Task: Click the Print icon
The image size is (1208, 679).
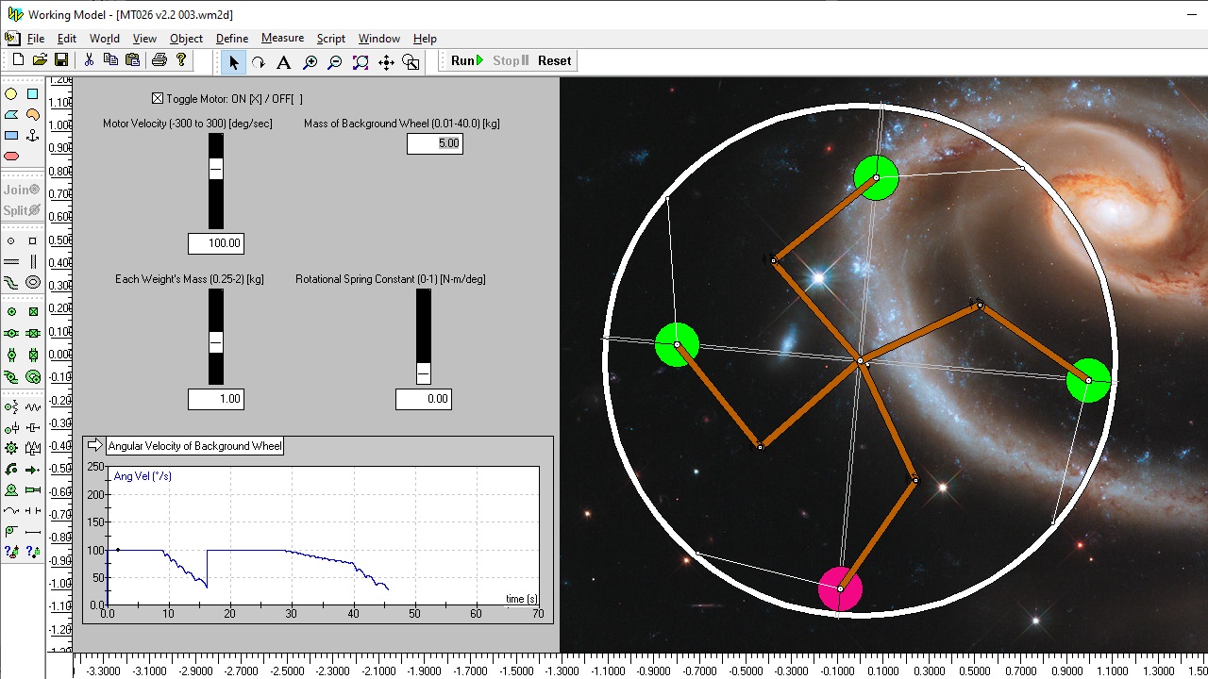Action: pyautogui.click(x=159, y=60)
